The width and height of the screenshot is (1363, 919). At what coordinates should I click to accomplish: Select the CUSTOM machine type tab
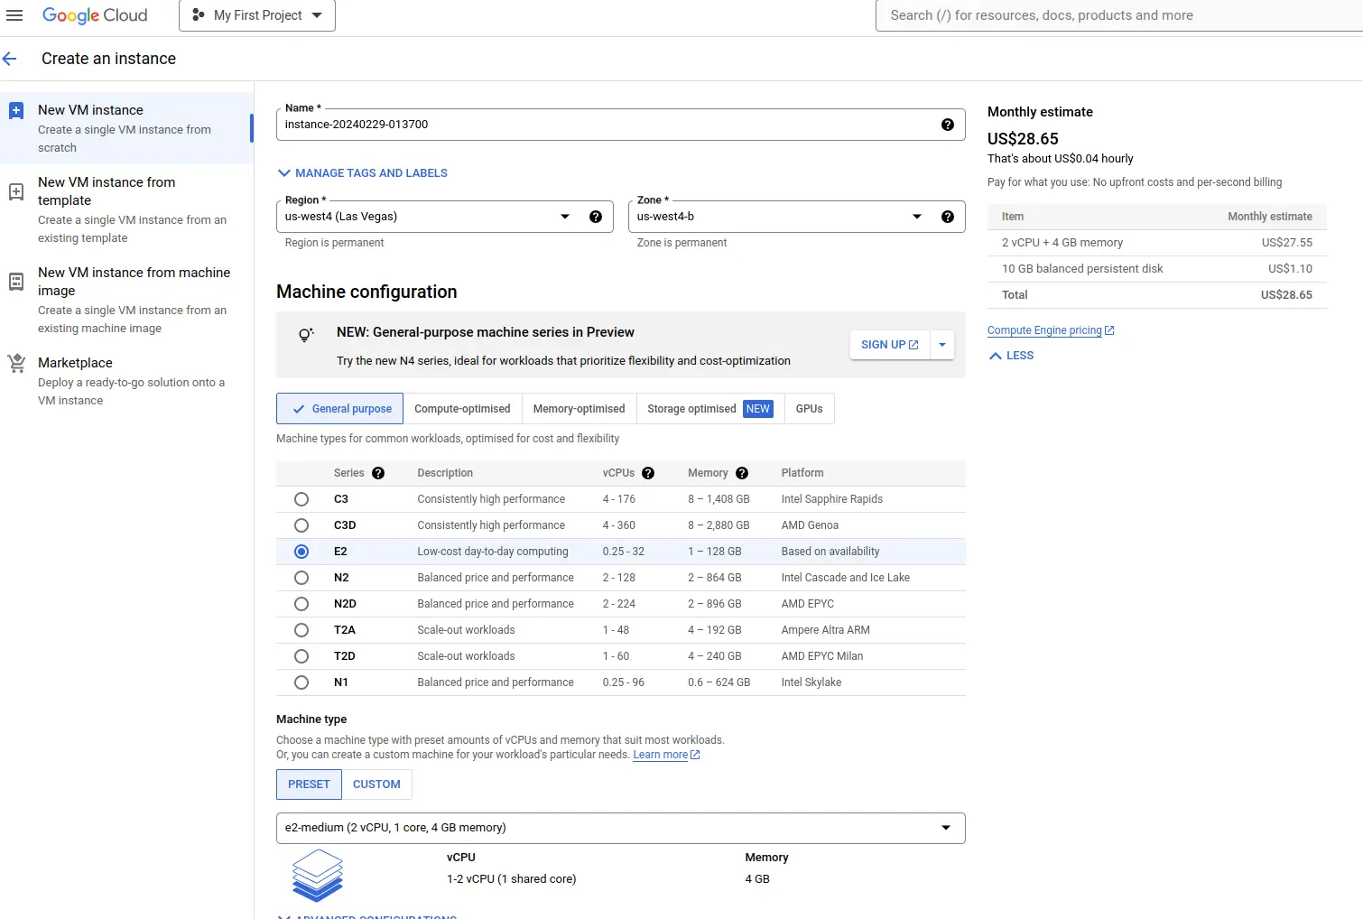pyautogui.click(x=376, y=784)
